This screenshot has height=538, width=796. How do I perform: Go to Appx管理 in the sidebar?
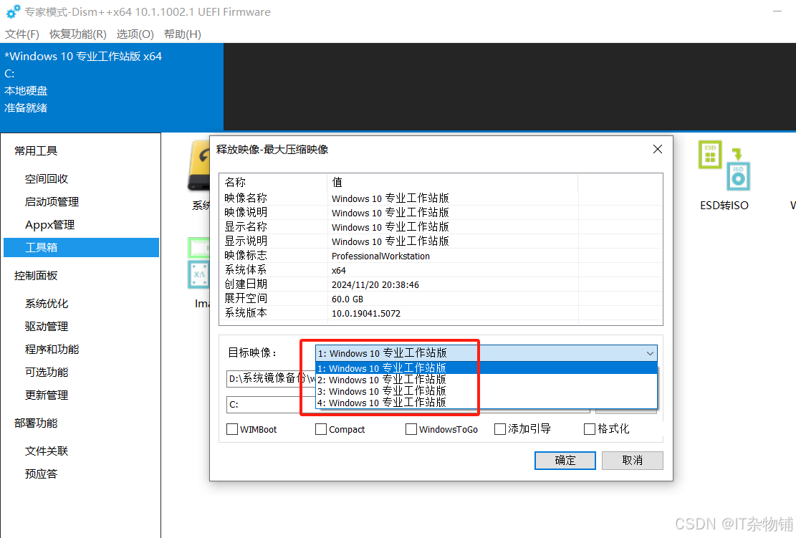tap(49, 224)
